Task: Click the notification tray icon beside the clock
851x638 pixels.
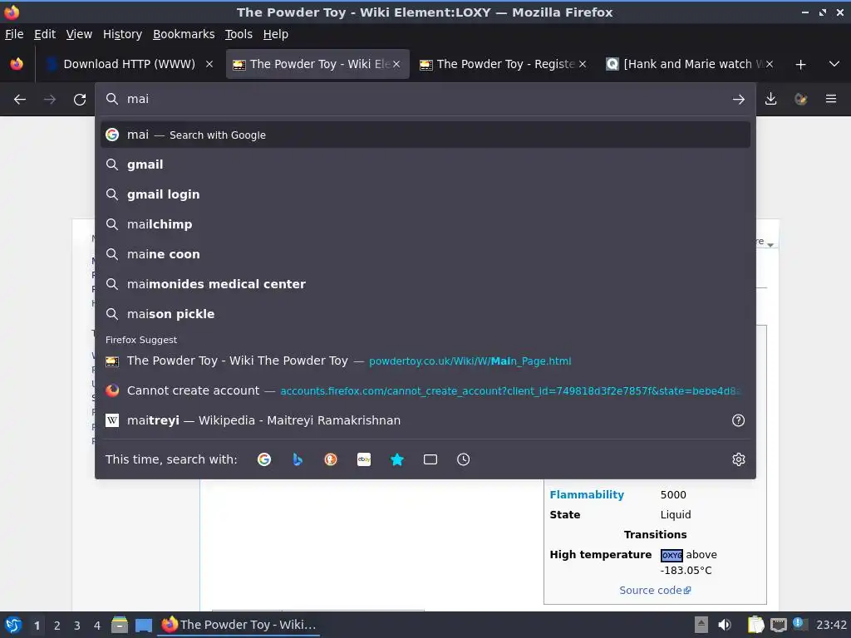Action: (x=799, y=624)
